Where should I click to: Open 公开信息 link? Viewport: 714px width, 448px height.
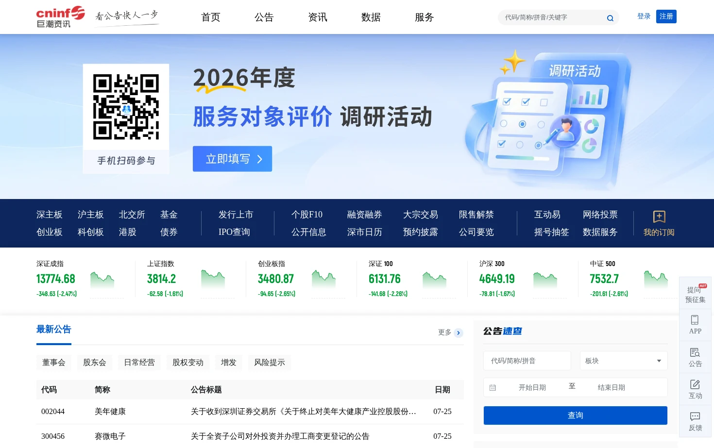pyautogui.click(x=309, y=232)
